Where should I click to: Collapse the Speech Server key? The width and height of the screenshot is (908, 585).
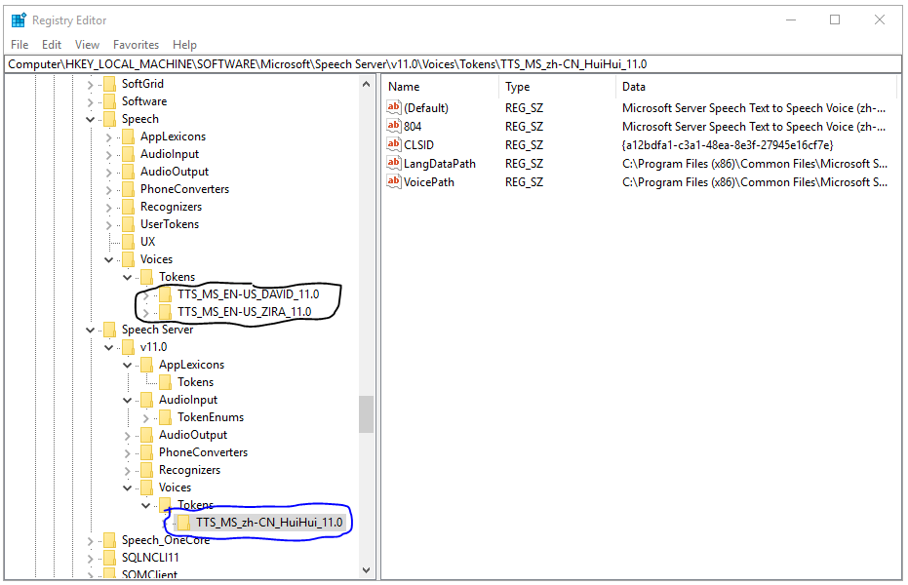pos(90,330)
